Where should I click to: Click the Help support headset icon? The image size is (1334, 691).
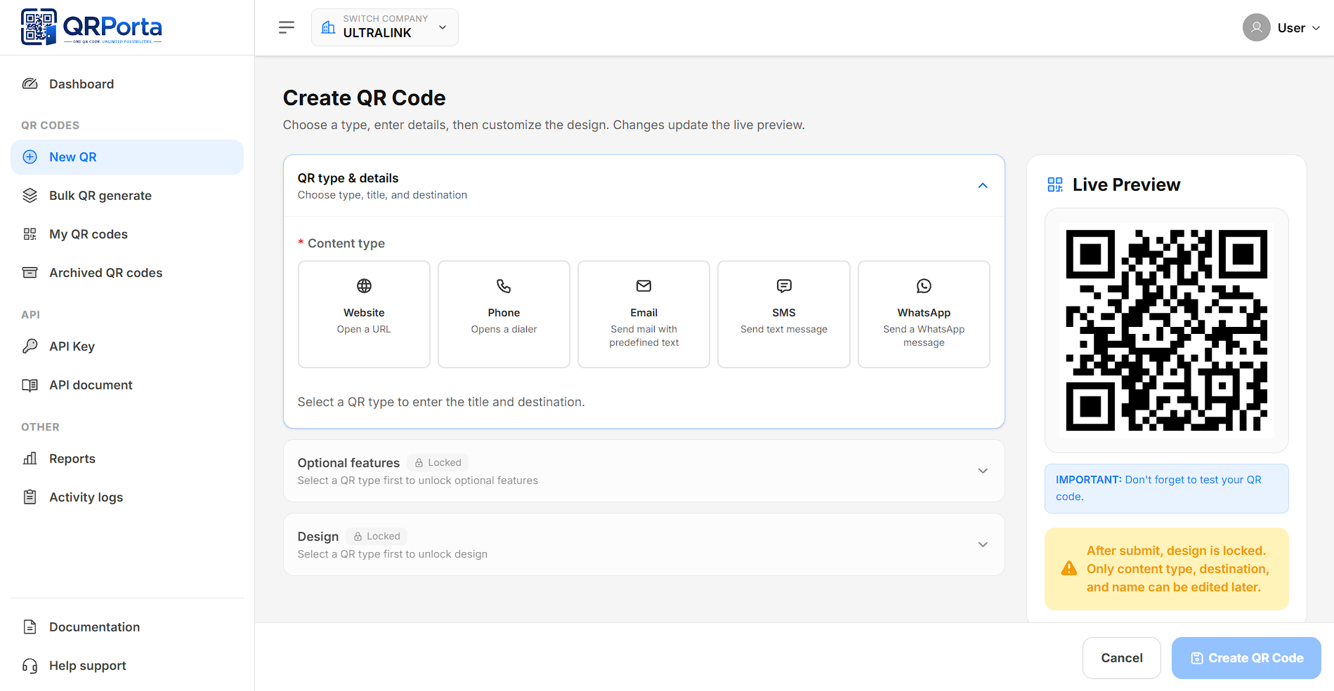pos(30,666)
